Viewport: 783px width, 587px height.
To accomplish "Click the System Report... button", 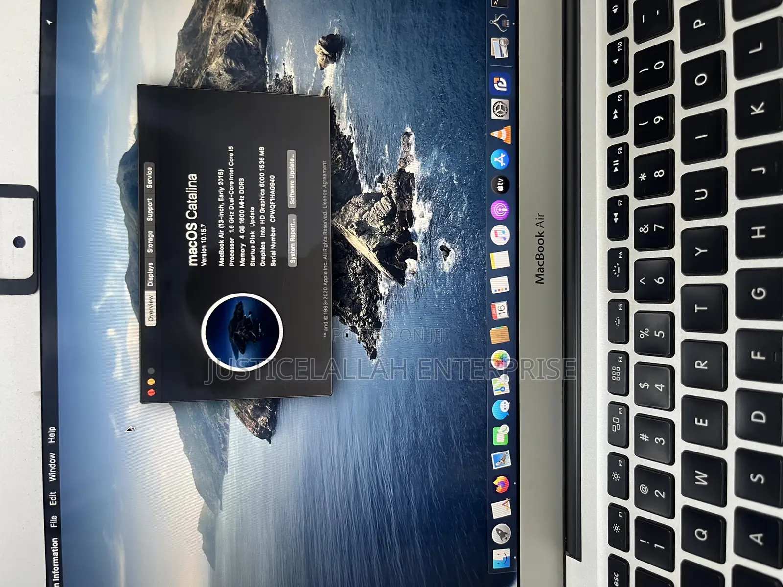I will click(x=293, y=240).
